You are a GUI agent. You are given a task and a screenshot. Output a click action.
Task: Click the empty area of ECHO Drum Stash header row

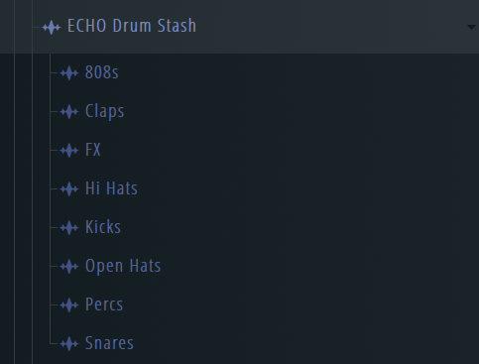coord(330,27)
